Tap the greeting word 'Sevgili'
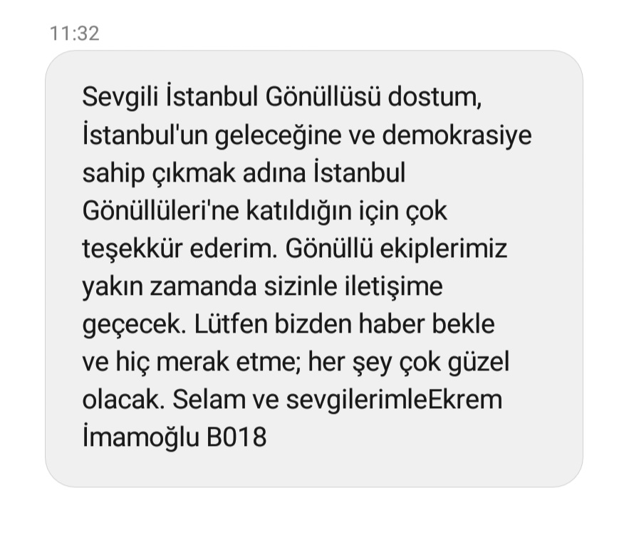The image size is (624, 540). tap(120, 98)
